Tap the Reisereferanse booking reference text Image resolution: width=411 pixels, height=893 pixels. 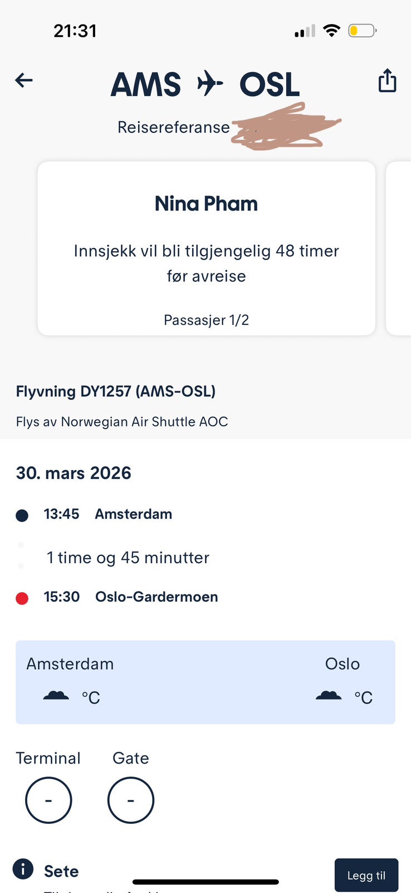point(173,127)
